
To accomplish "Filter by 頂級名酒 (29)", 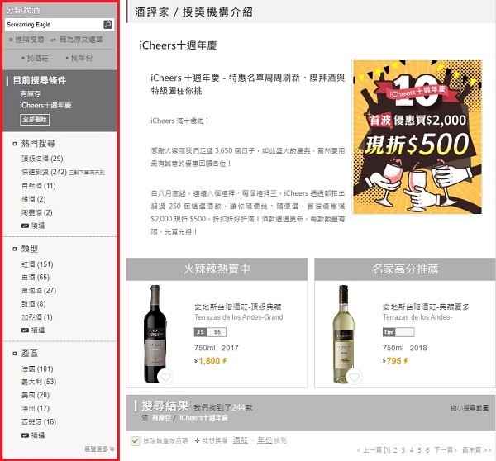I will [42, 159].
